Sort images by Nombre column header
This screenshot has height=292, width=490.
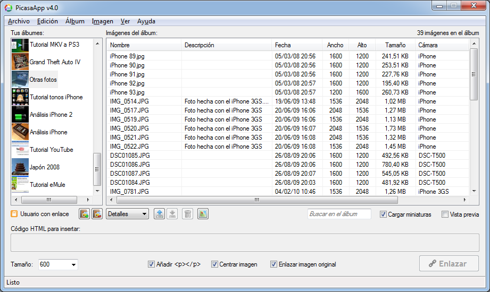pyautogui.click(x=144, y=45)
